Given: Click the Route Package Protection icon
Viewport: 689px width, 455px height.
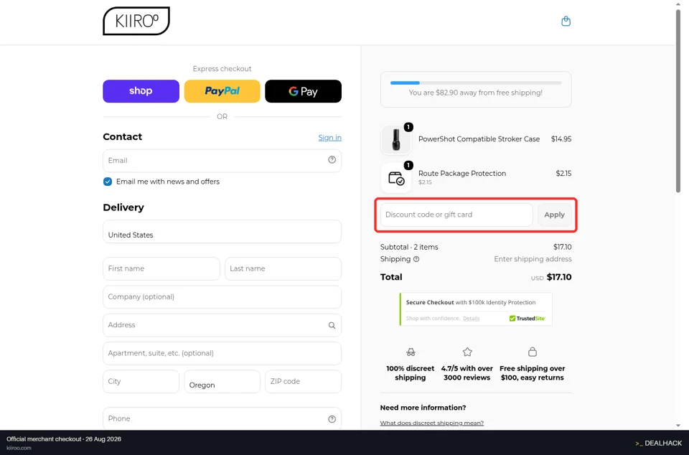Looking at the screenshot, I should click(x=396, y=178).
